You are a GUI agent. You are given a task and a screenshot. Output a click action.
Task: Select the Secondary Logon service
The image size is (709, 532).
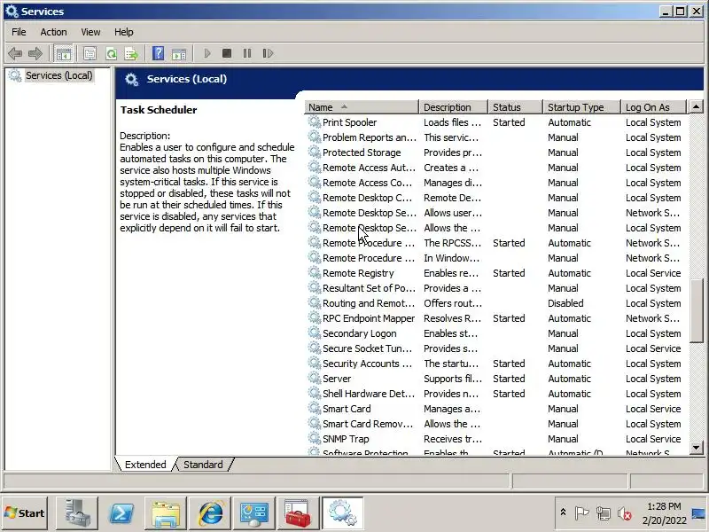(x=496, y=333)
